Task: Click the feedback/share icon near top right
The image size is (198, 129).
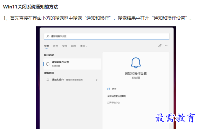Action: pos(160,46)
